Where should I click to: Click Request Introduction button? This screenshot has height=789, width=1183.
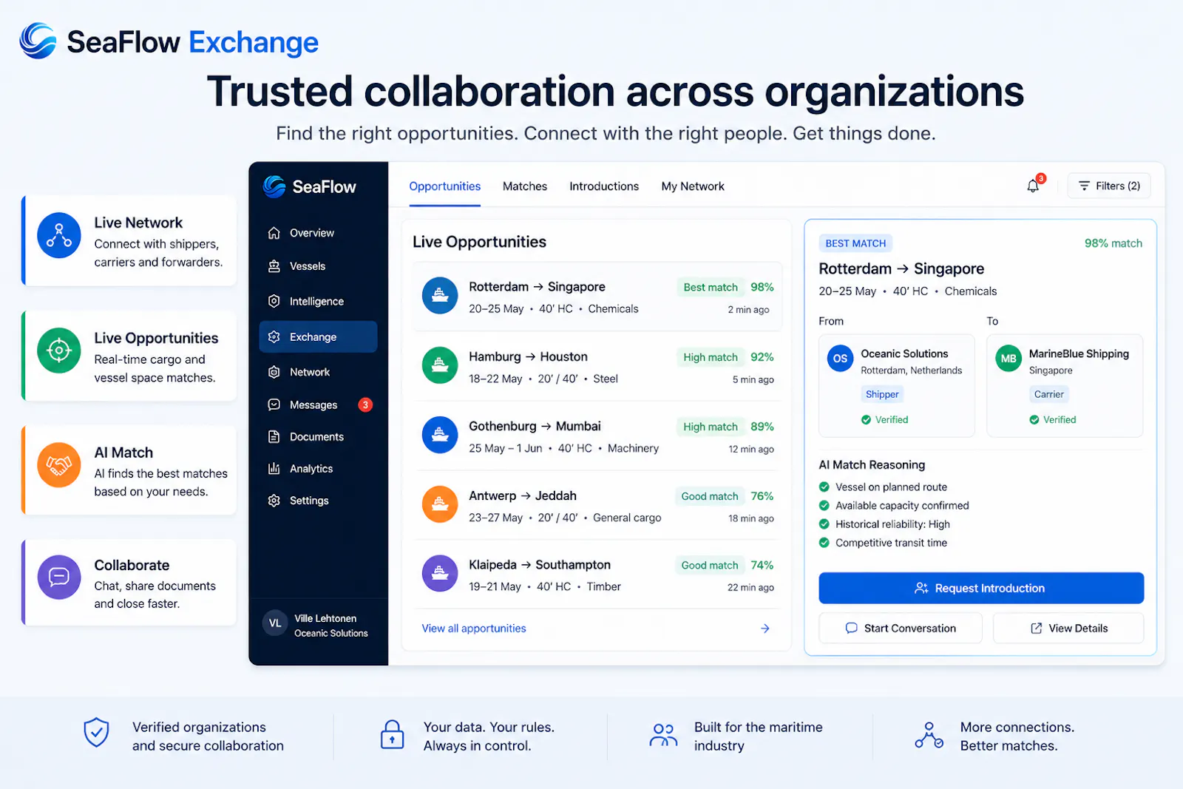point(981,588)
